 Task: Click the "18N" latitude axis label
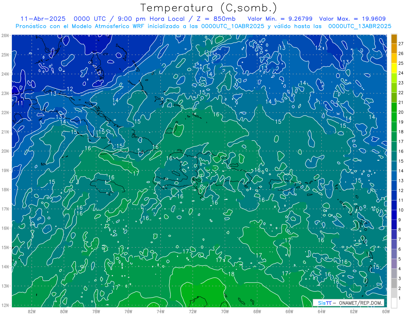coord(5,190)
